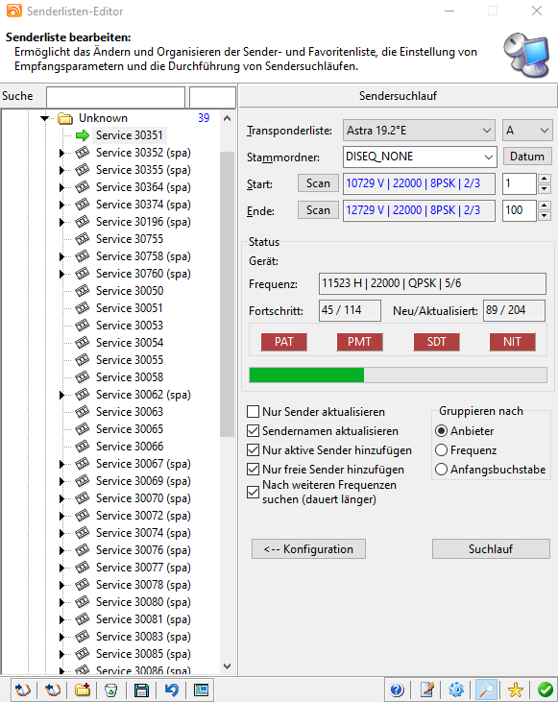The image size is (558, 702).
Task: Group by Frequenz radio option
Action: [441, 450]
